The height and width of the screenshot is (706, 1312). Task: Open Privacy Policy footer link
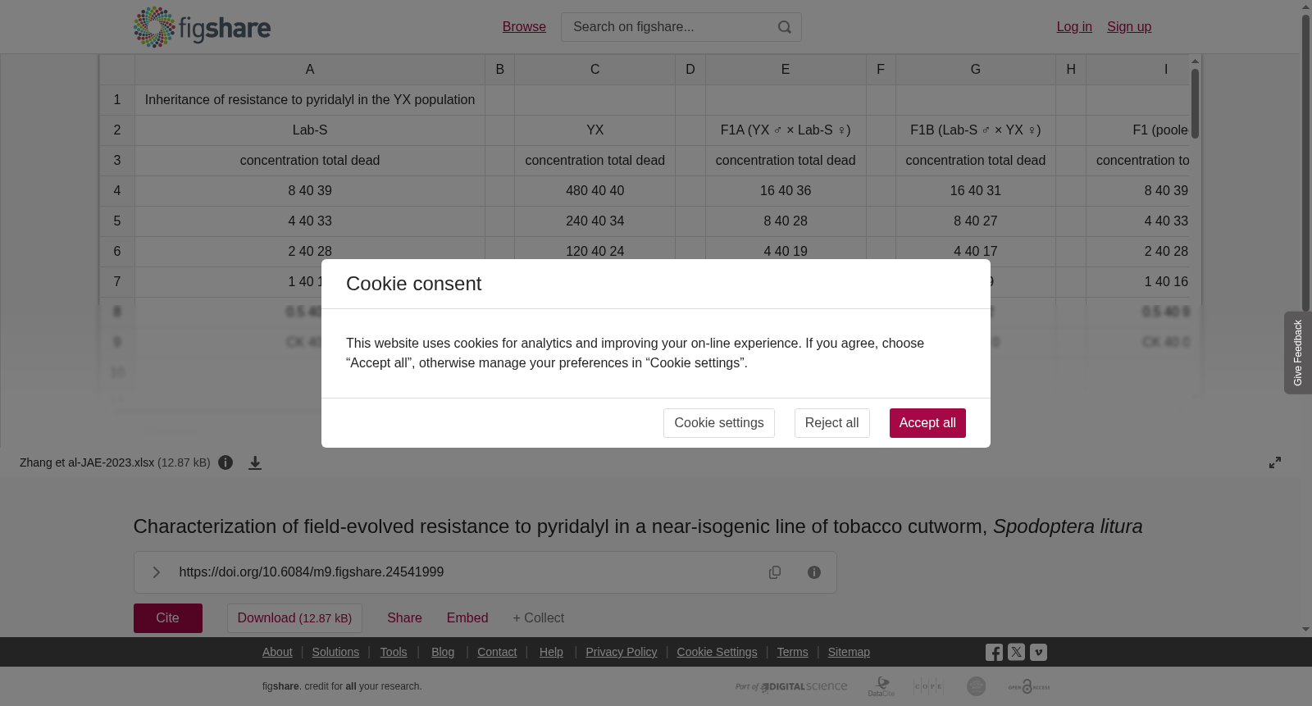[x=622, y=652]
